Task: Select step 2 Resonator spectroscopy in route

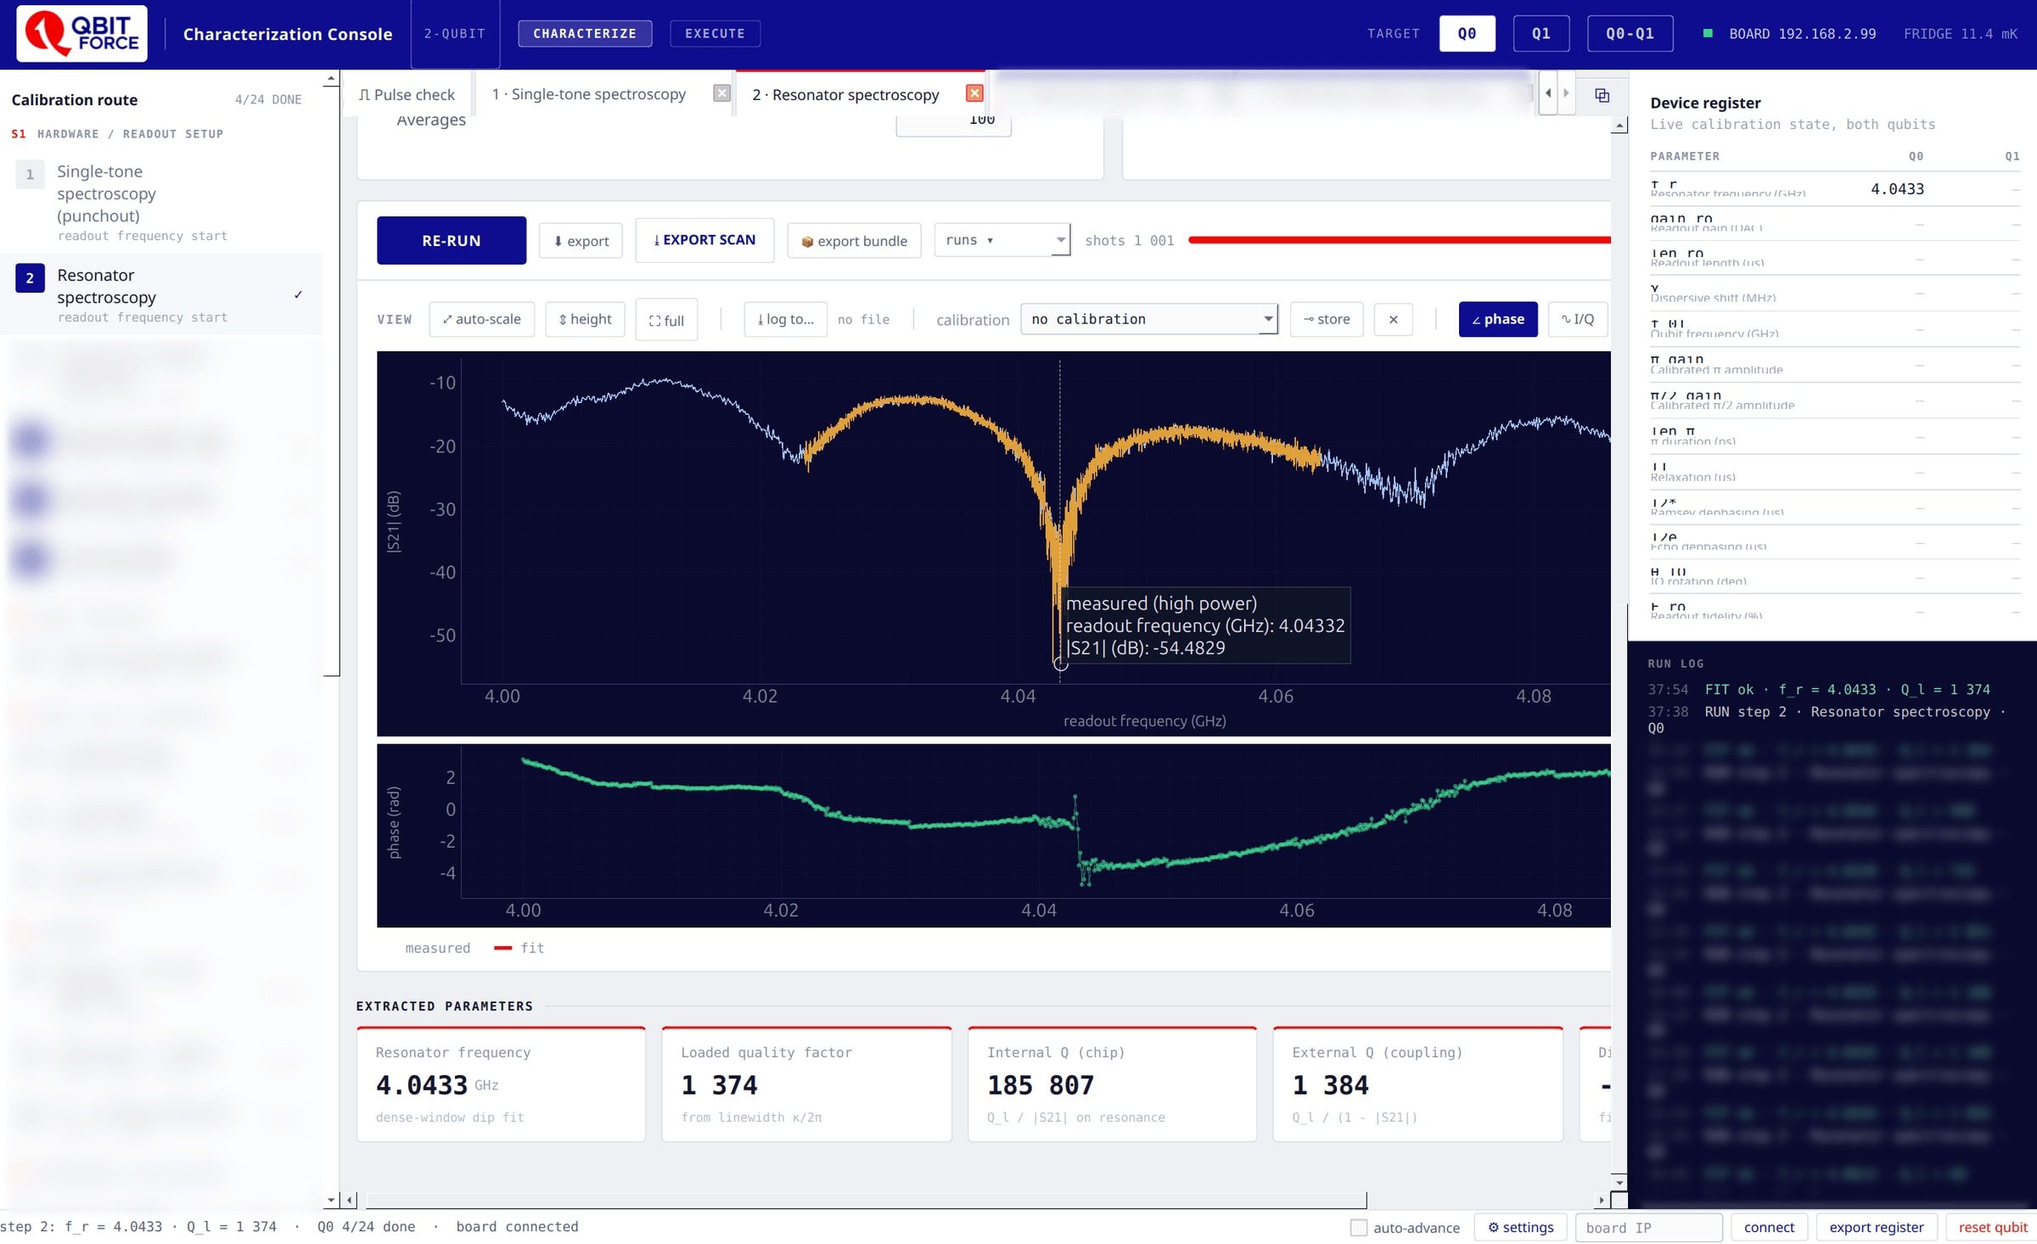Action: coord(161,294)
